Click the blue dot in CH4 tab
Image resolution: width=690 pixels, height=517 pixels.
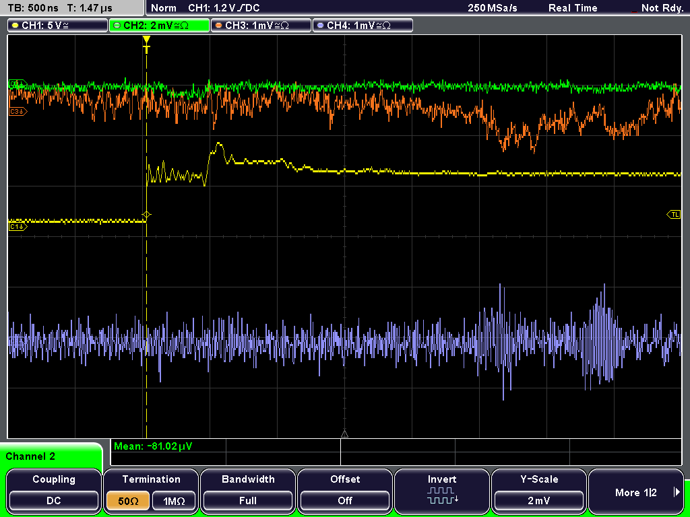pos(320,26)
